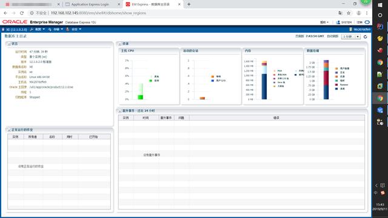Image resolution: width=388 pixels, height=218 pixels.
Task: Click the site security info icon in address bar
Action: pos(32,13)
